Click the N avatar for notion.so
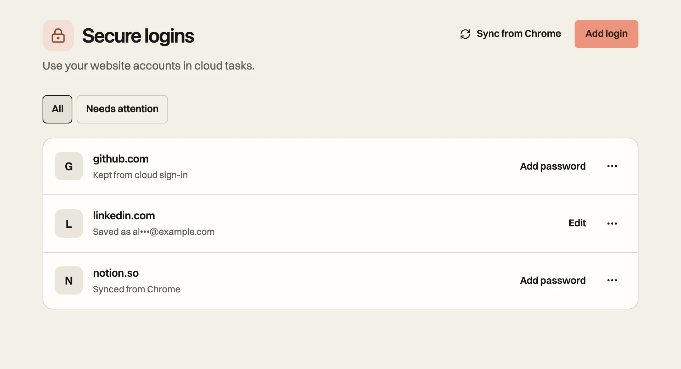Screen dimensions: 681x369 (69, 280)
